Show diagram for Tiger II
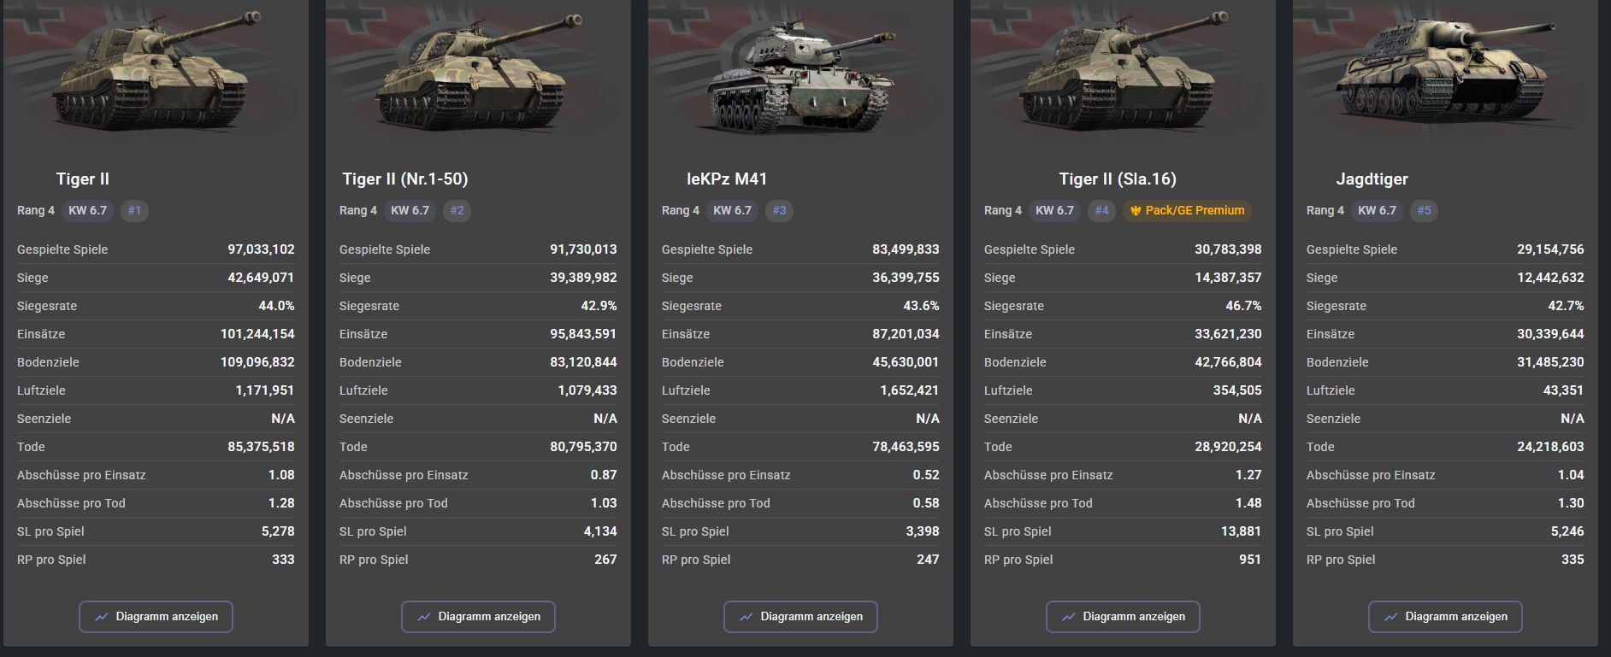 pos(156,617)
